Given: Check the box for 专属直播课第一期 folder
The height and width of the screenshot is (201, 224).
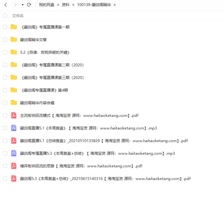Looking at the screenshot, I should tap(5, 27).
